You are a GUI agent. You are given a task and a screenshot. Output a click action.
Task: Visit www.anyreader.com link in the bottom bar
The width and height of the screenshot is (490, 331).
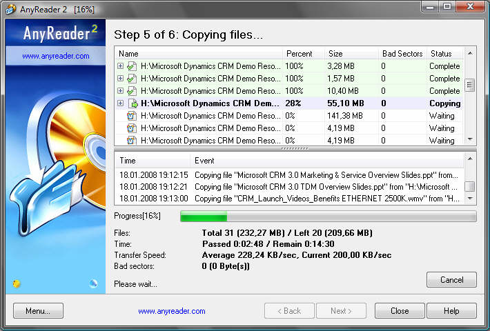[x=172, y=311]
